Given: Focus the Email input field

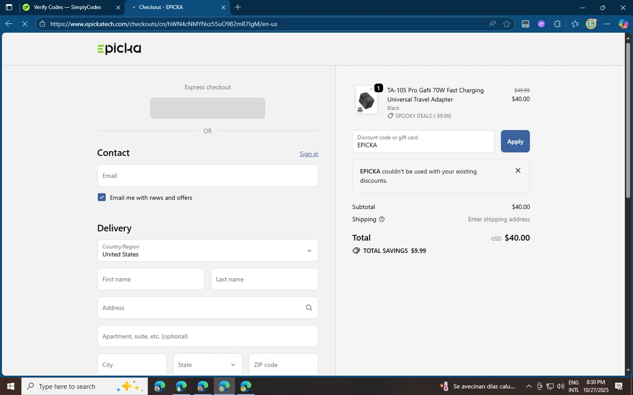Looking at the screenshot, I should pyautogui.click(x=208, y=176).
